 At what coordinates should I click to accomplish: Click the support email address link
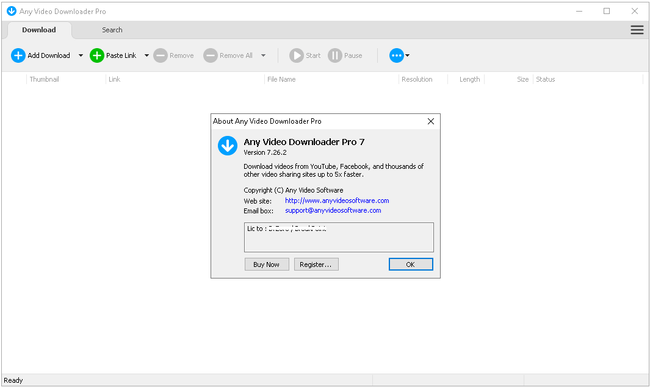[x=333, y=210]
